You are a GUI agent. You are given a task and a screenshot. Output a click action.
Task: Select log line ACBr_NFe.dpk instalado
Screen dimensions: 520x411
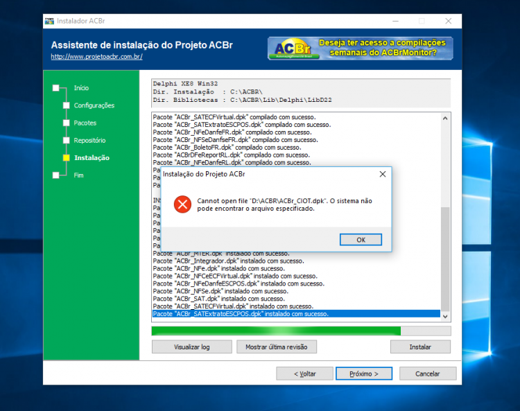[x=218, y=268]
